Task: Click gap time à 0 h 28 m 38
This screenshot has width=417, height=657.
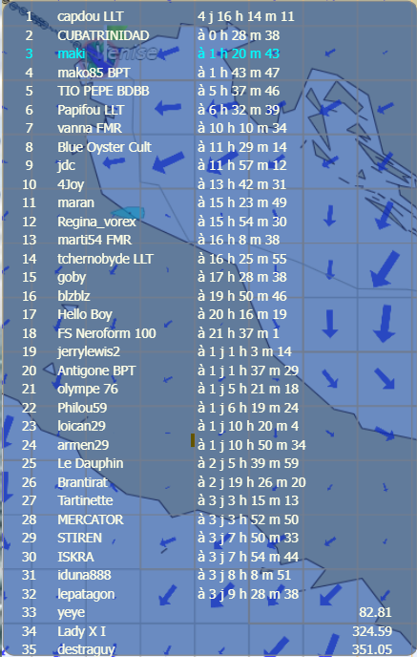Action: 239,35
